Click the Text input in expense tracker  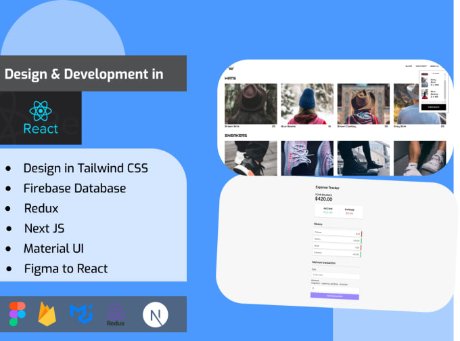336,275
